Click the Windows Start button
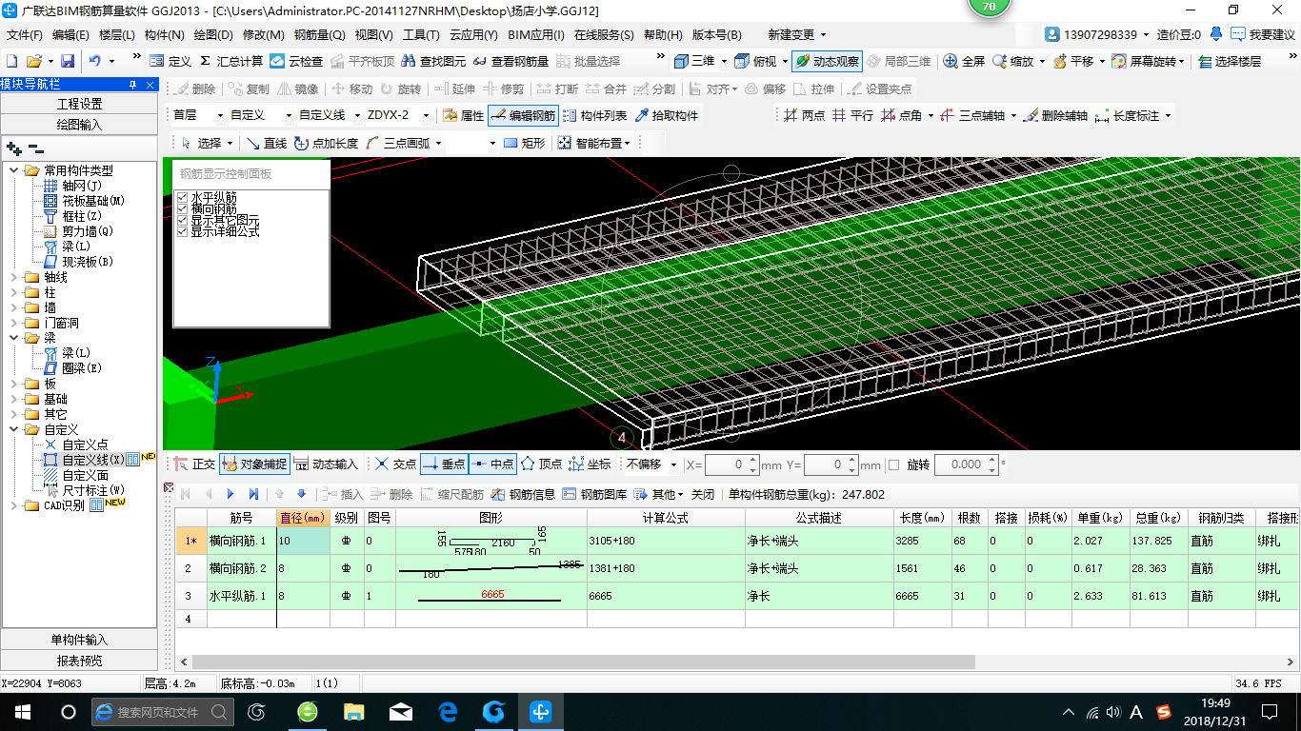 (23, 711)
